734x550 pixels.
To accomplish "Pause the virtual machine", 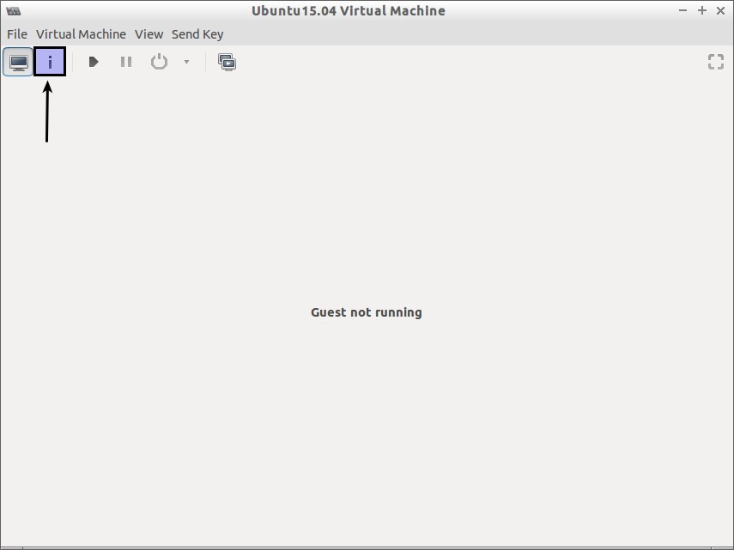I will pyautogui.click(x=126, y=62).
